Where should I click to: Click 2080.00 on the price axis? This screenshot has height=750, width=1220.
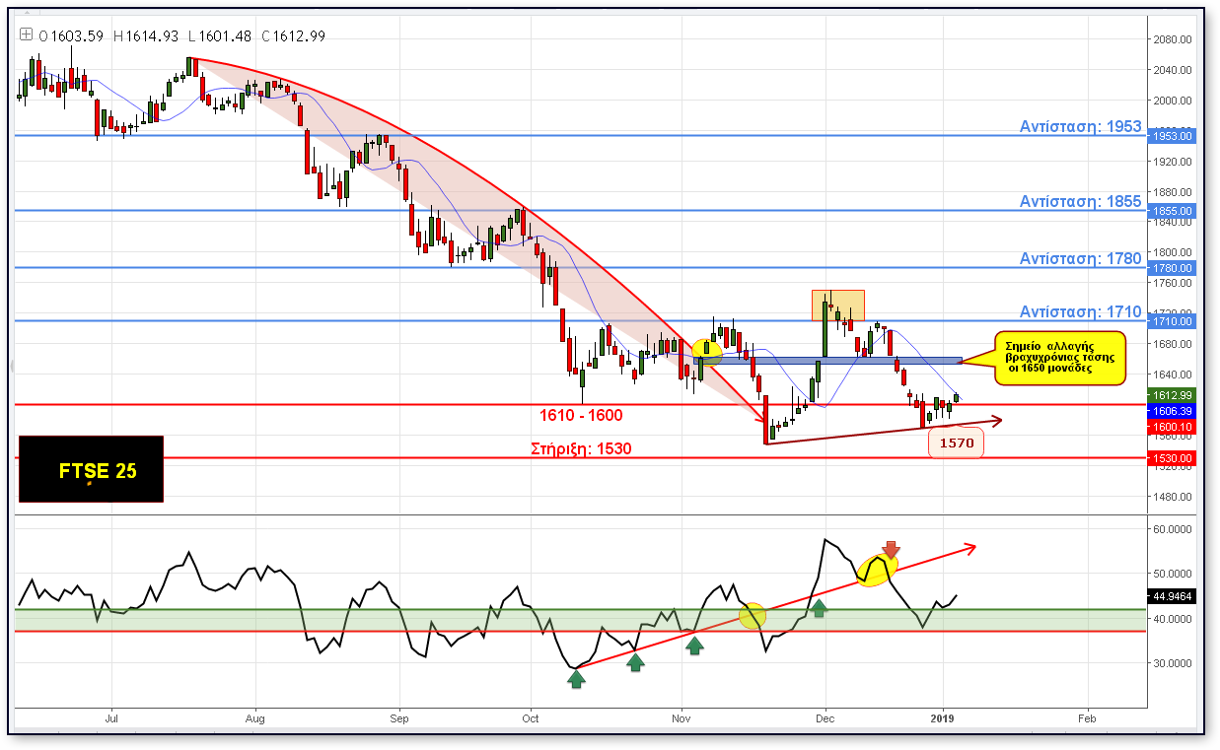pos(1174,39)
